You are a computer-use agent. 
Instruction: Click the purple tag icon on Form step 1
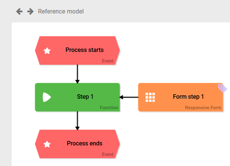[222, 88]
